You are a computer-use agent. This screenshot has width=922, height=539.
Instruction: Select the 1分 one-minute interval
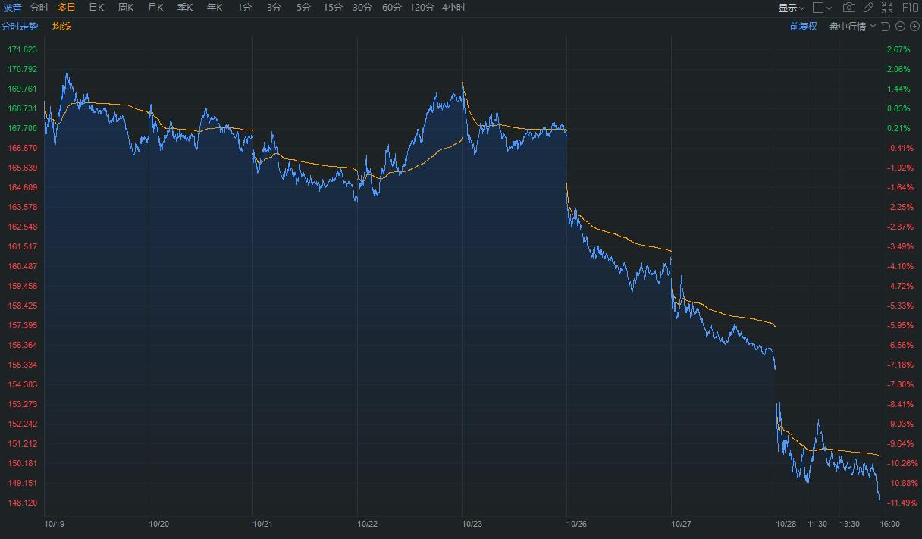coord(244,8)
